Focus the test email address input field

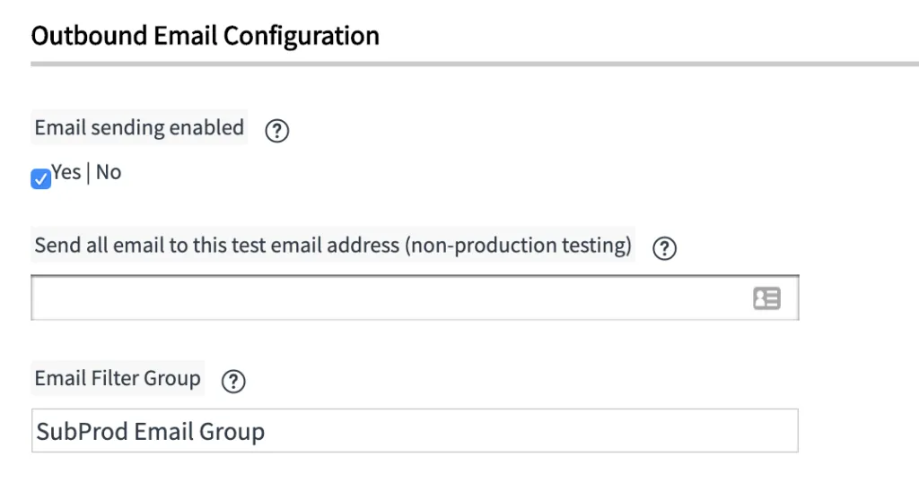(386, 298)
